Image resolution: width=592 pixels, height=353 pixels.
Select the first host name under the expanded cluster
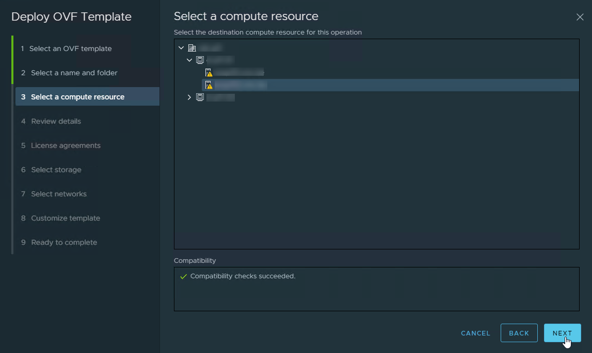(x=238, y=73)
